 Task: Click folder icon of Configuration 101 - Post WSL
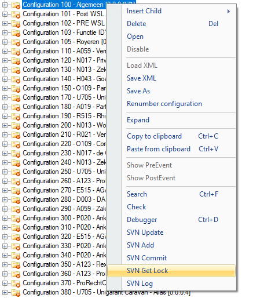pyautogui.click(x=16, y=14)
